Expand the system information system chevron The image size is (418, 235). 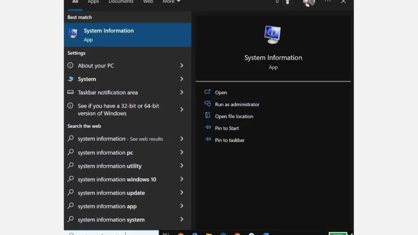[182, 219]
